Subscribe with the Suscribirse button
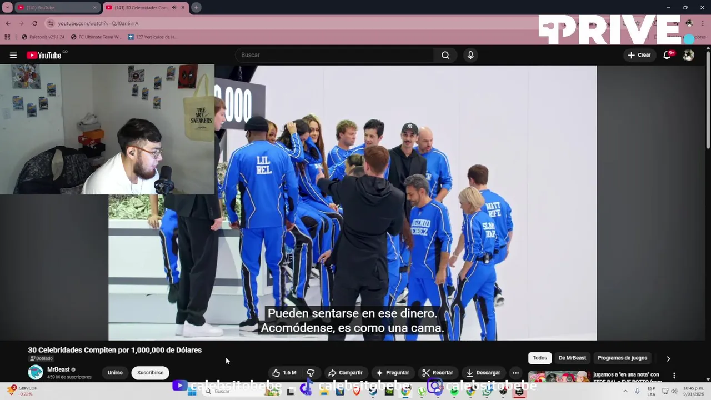 point(150,373)
